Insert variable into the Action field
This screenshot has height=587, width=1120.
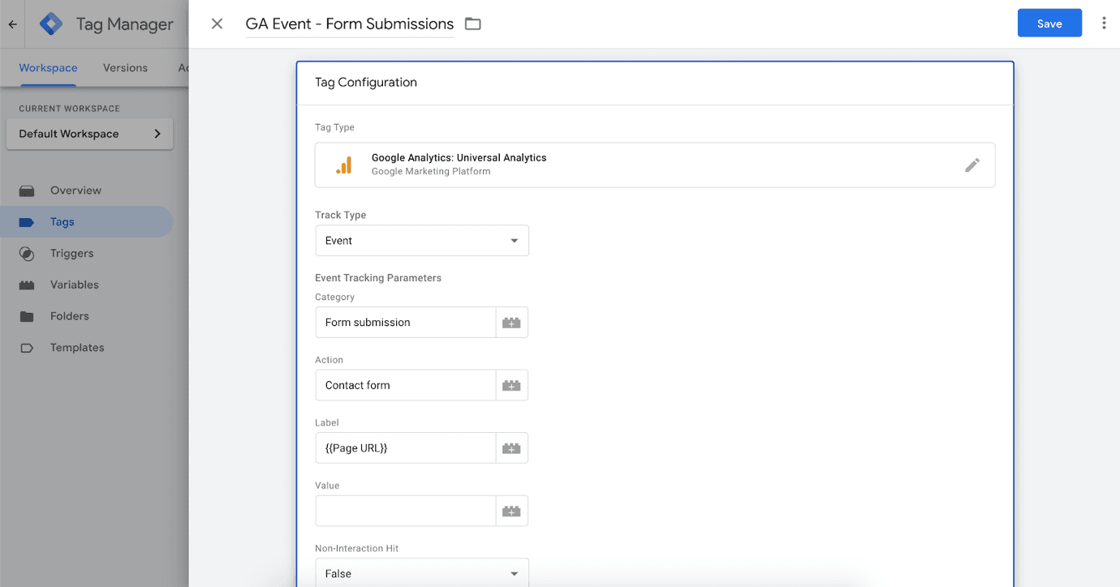pos(511,385)
